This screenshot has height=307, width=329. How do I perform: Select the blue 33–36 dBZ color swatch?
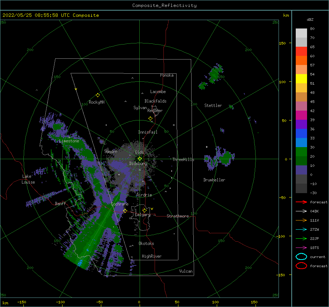[301, 134]
